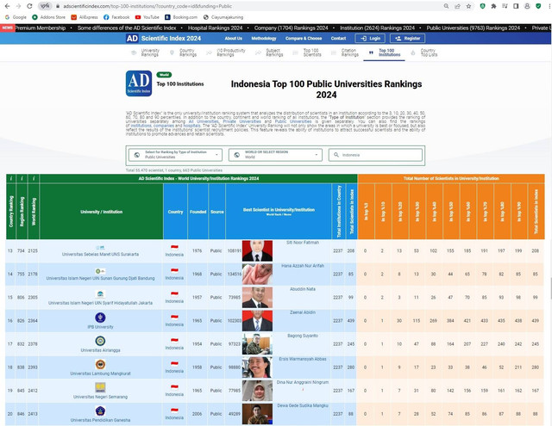The height and width of the screenshot is (426, 552).
Task: Open Universitas Islam Negeri UIN Sunan Gunung Djati Bandung
Action: tap(100, 278)
